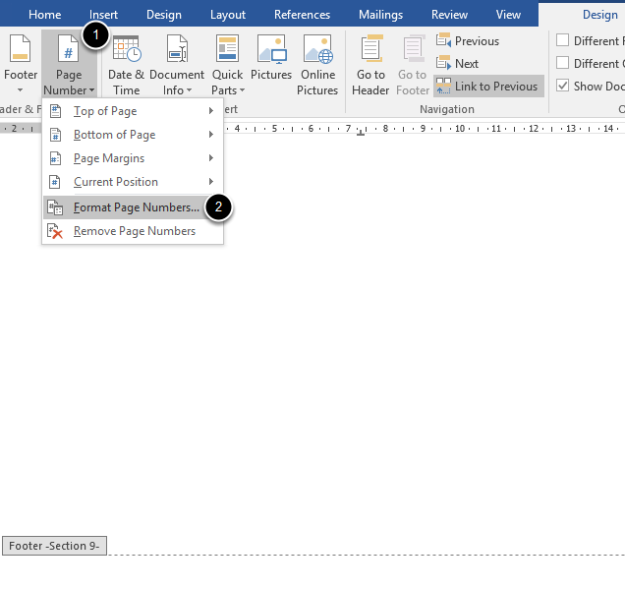This screenshot has height=589, width=625.
Task: Expand Bottom of Page submenu arrow
Action: (211, 135)
